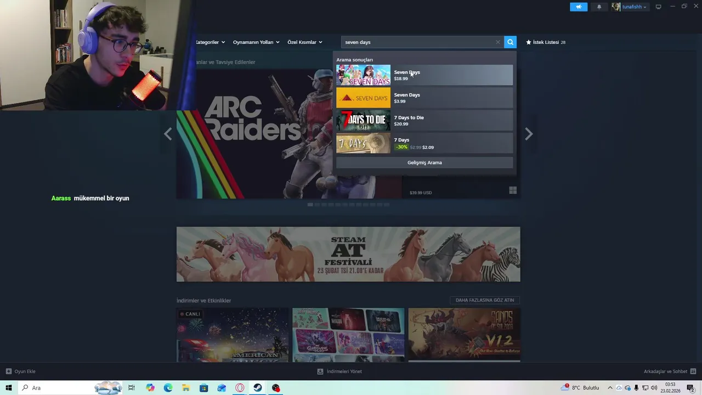Select the first Seven Days $18.99 result
Viewport: 702px width, 395px height.
pos(424,75)
